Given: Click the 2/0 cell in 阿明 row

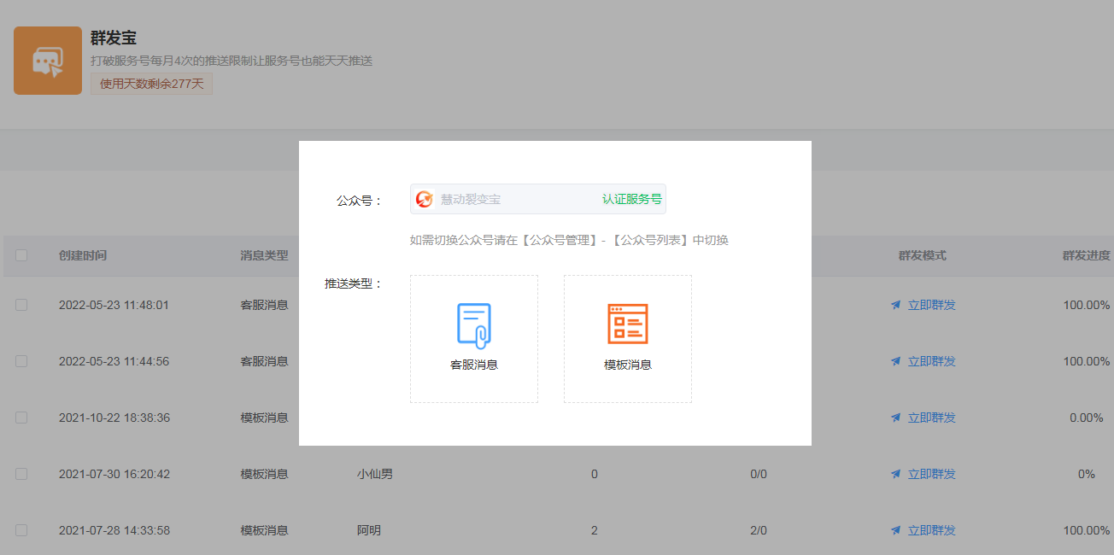Looking at the screenshot, I should click(759, 530).
